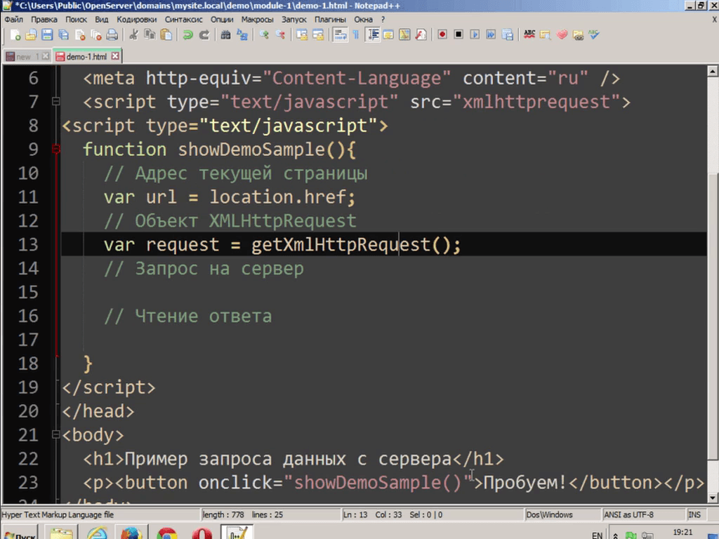Launch Chrome from the taskbar
The image size is (719, 539).
coord(166,533)
